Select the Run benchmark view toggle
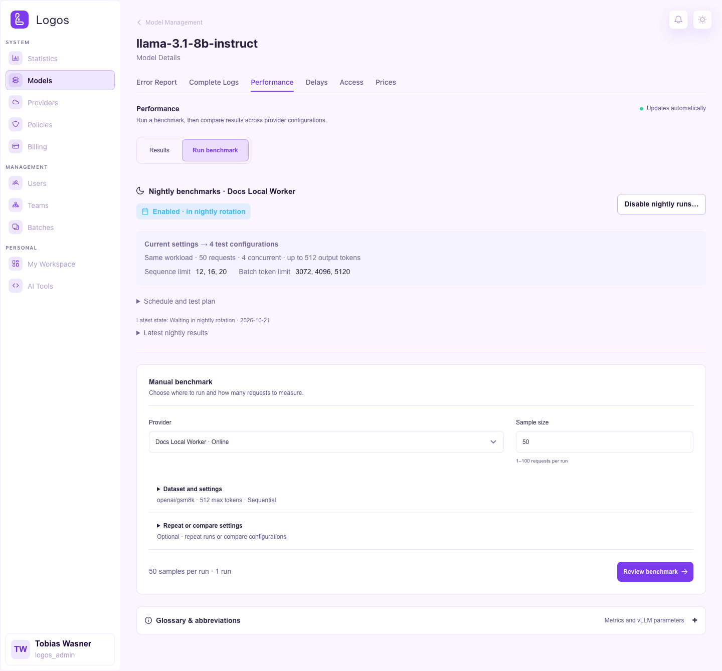 tap(215, 150)
